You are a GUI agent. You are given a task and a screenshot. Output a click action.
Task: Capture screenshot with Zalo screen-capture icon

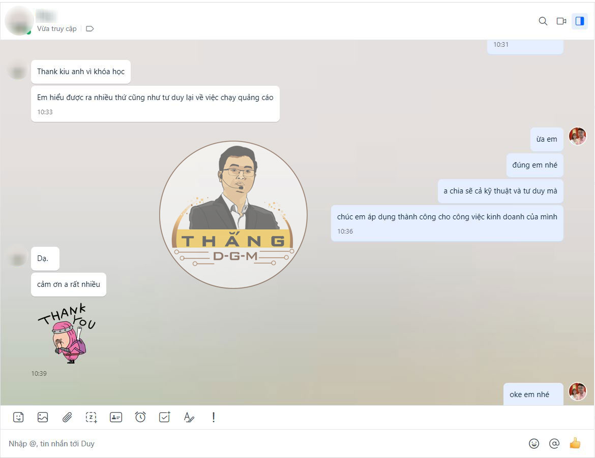pos(91,417)
